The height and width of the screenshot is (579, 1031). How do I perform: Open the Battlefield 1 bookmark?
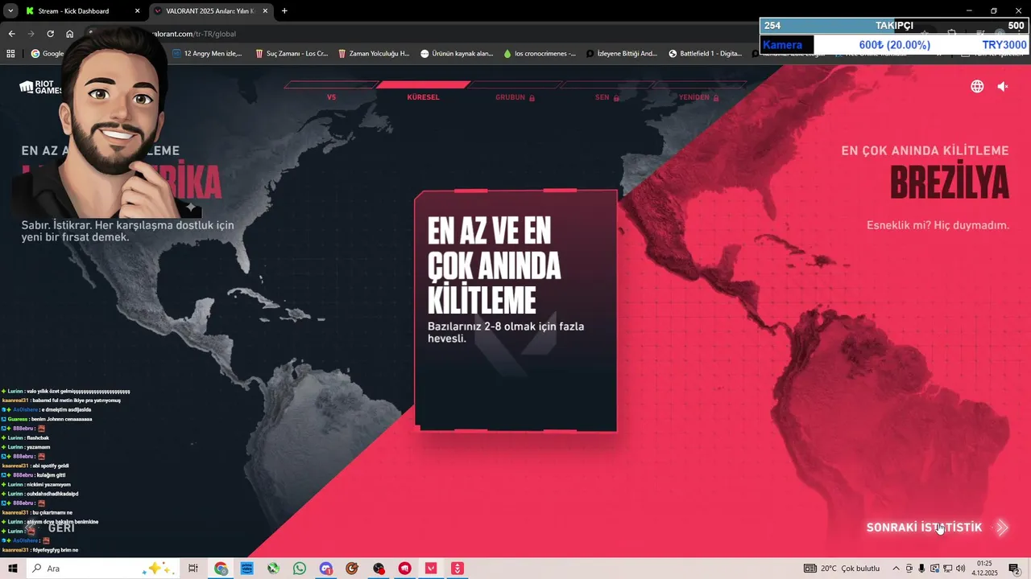(705, 54)
